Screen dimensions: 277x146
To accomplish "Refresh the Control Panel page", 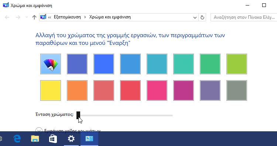I will pos(202,17).
